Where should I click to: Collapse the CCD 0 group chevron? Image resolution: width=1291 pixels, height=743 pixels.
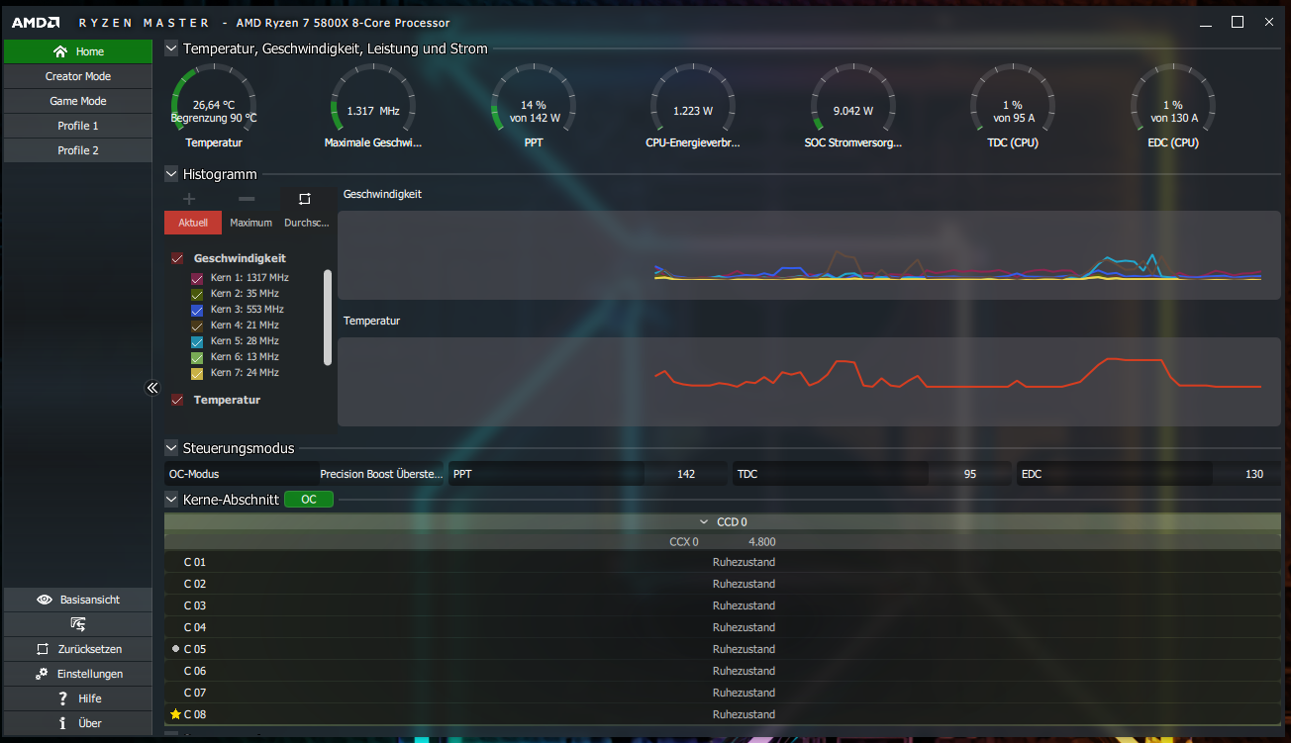tap(705, 521)
